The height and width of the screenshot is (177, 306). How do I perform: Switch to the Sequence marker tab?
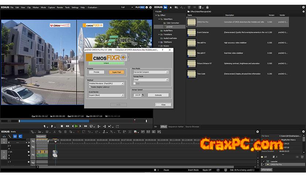click(176, 127)
